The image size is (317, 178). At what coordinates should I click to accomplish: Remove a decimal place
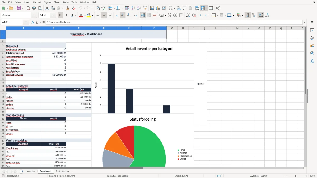coord(194,15)
